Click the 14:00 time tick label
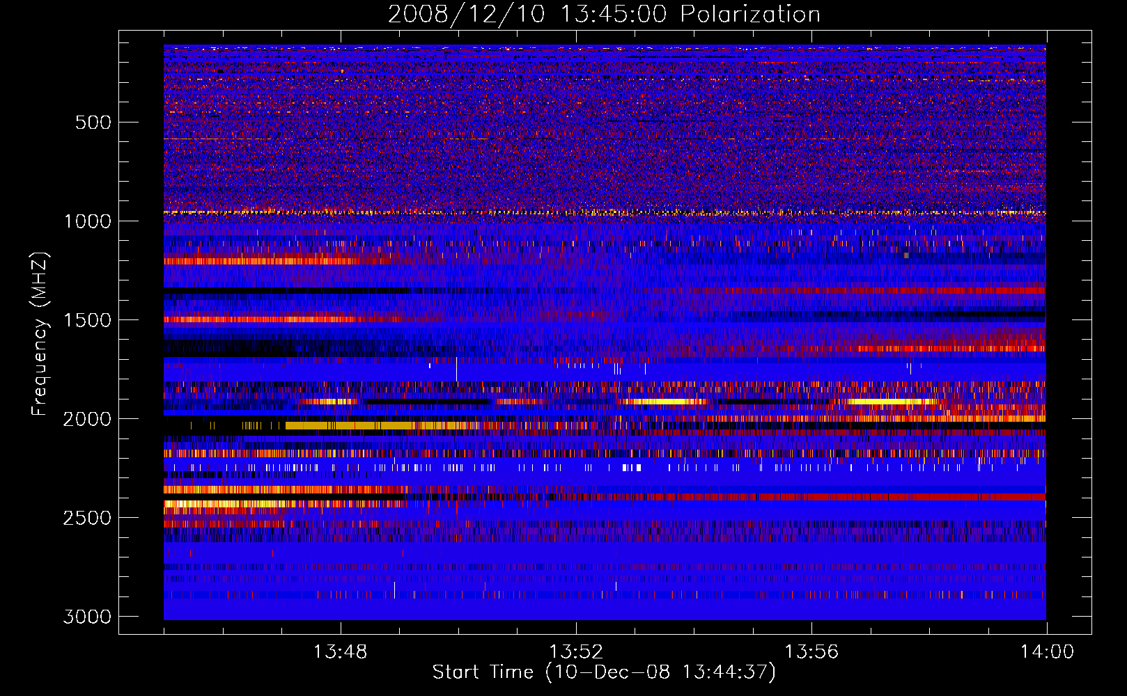 click(x=1047, y=652)
